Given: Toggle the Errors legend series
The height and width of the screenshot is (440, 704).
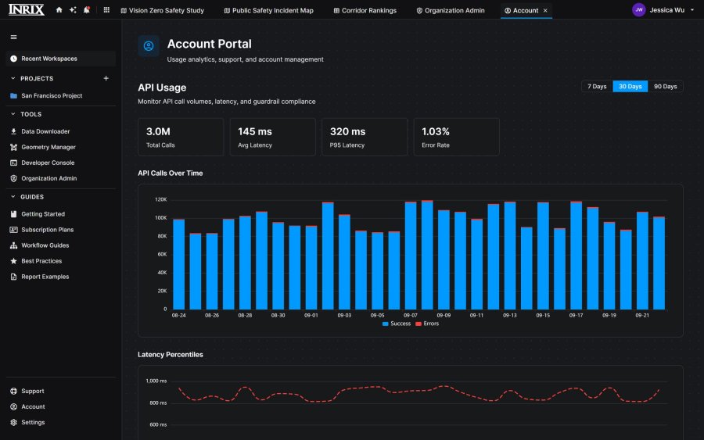Looking at the screenshot, I should coord(427,324).
